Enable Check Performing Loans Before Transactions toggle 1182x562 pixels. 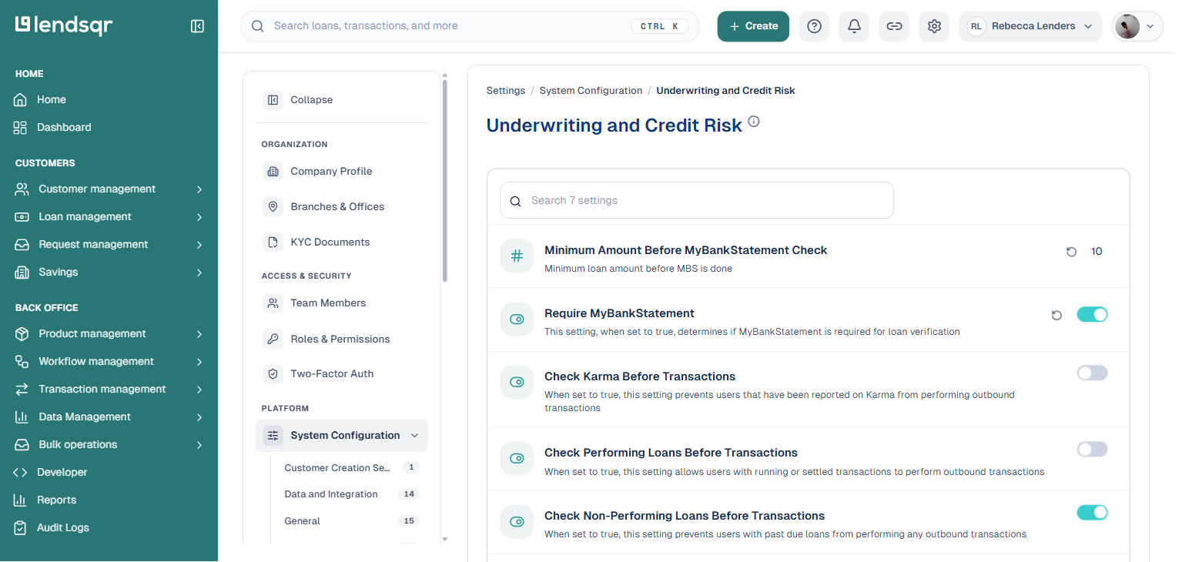coord(1092,450)
